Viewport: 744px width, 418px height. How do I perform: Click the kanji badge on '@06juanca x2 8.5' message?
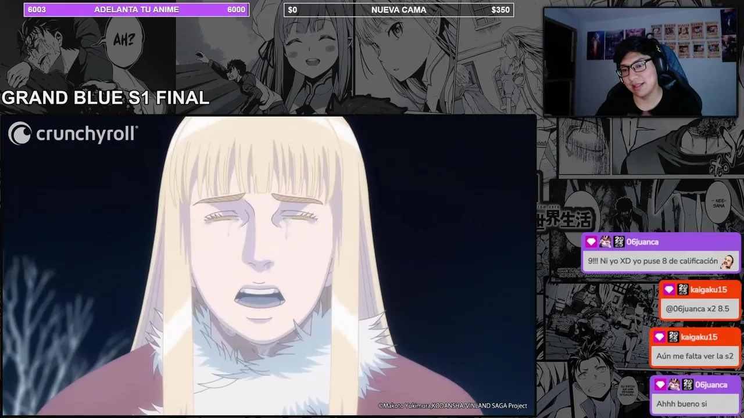click(682, 290)
